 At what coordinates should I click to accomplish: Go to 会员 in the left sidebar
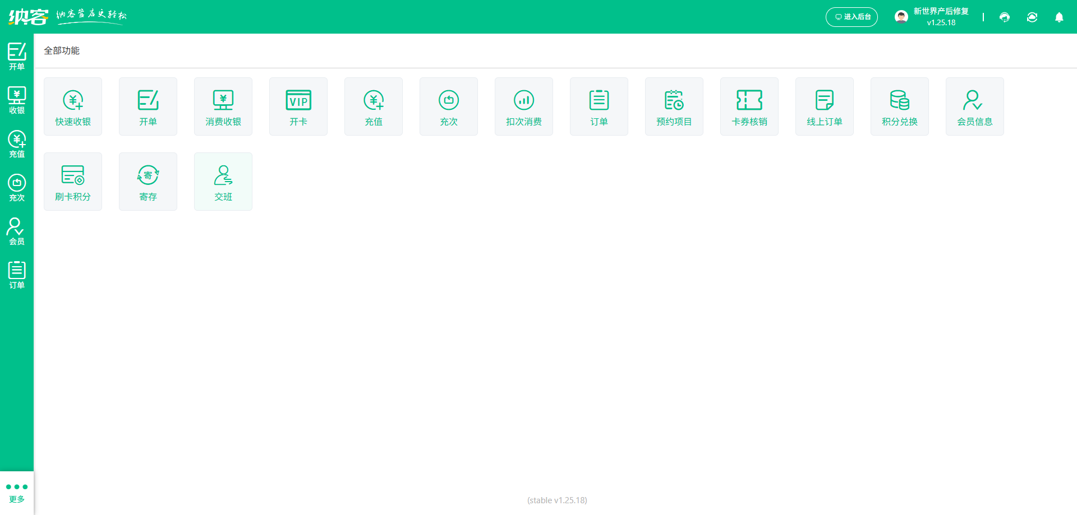tap(17, 231)
